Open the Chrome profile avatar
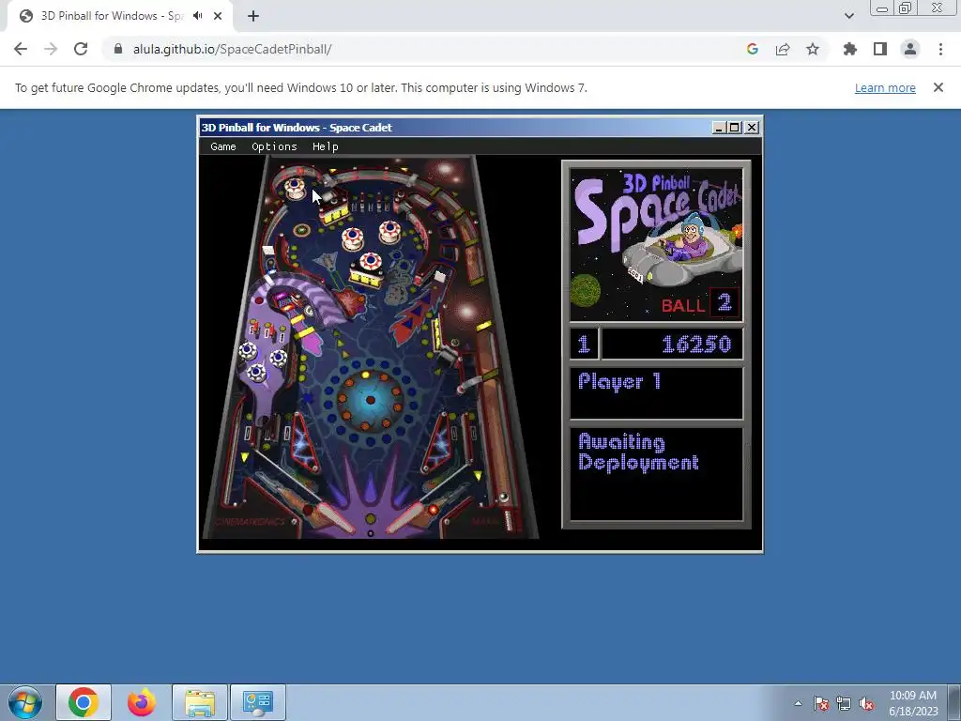961x721 pixels. [x=910, y=49]
